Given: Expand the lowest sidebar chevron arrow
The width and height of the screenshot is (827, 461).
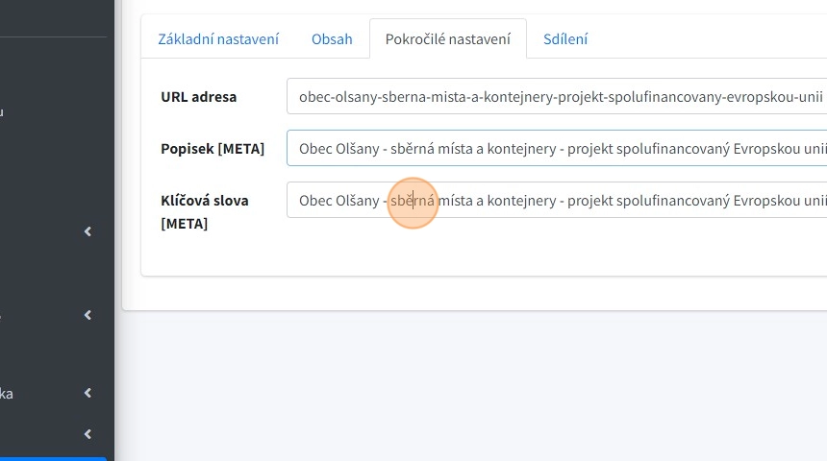Looking at the screenshot, I should pos(88,434).
